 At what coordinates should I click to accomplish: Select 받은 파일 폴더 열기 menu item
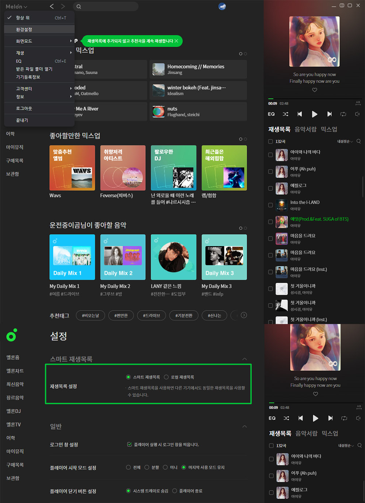pos(39,69)
